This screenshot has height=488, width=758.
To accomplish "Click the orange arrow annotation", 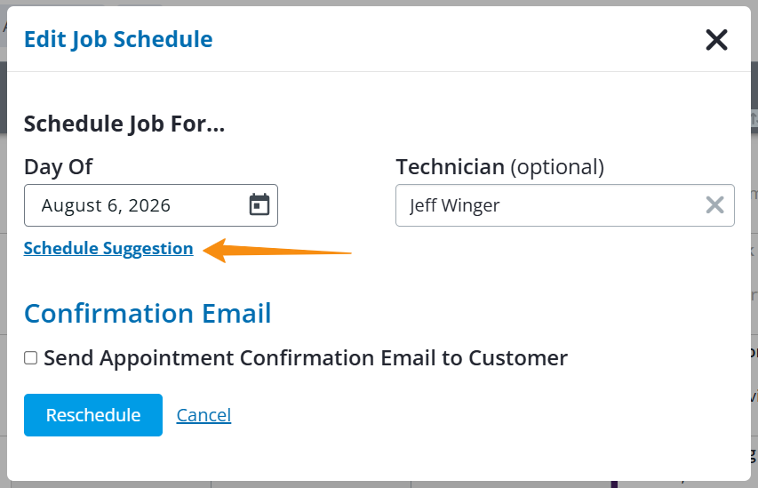I will pos(277,251).
